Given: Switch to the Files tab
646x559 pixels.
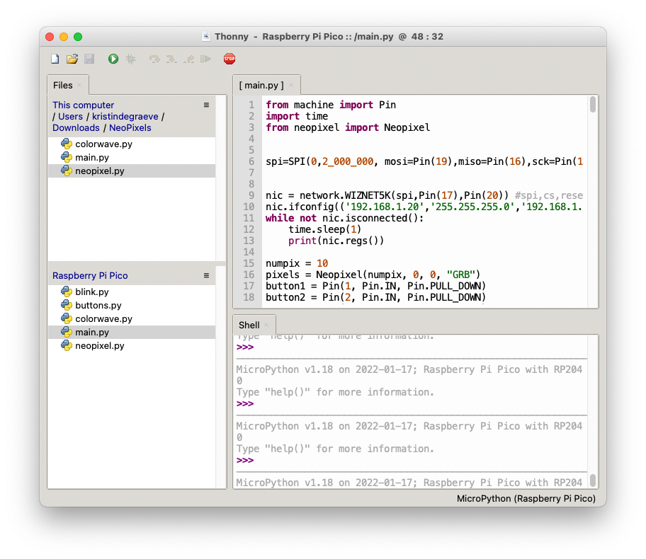Looking at the screenshot, I should coord(62,85).
